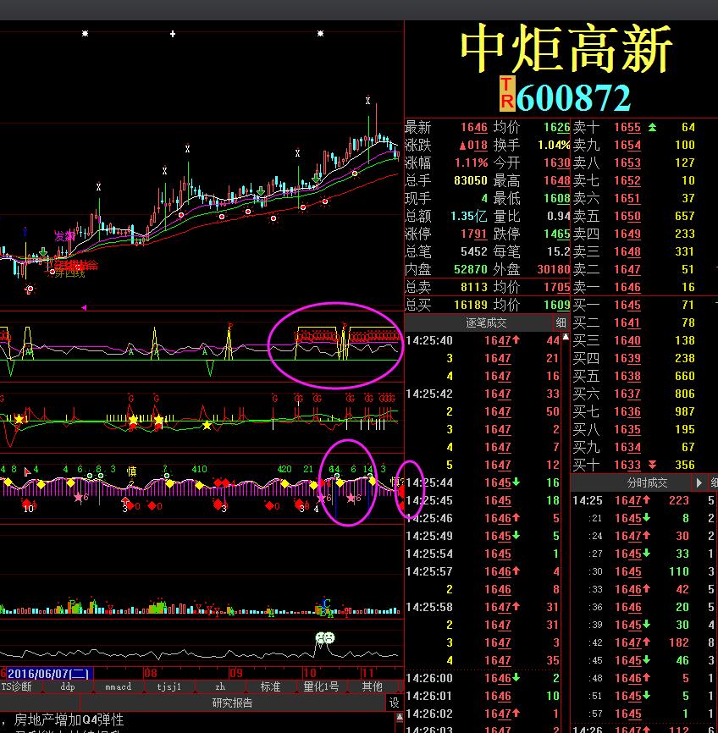718x733 pixels.
Task: Select the 其他 tab
Action: [372, 686]
